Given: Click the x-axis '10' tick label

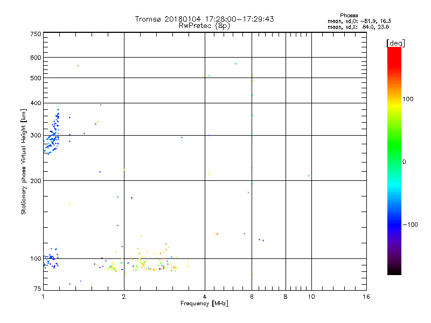Looking at the screenshot, I should click(x=311, y=297).
